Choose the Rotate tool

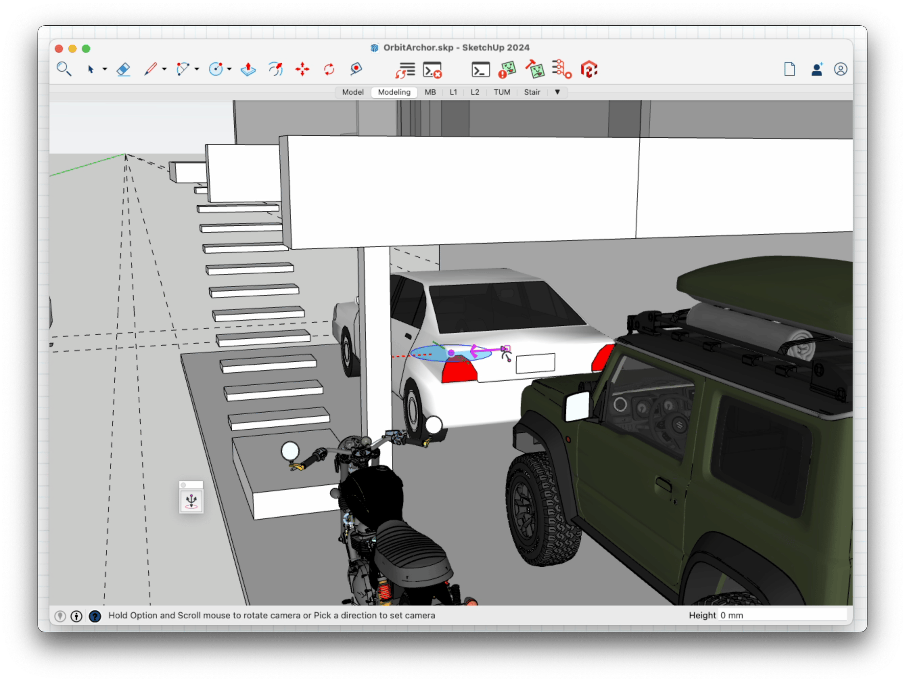click(329, 69)
